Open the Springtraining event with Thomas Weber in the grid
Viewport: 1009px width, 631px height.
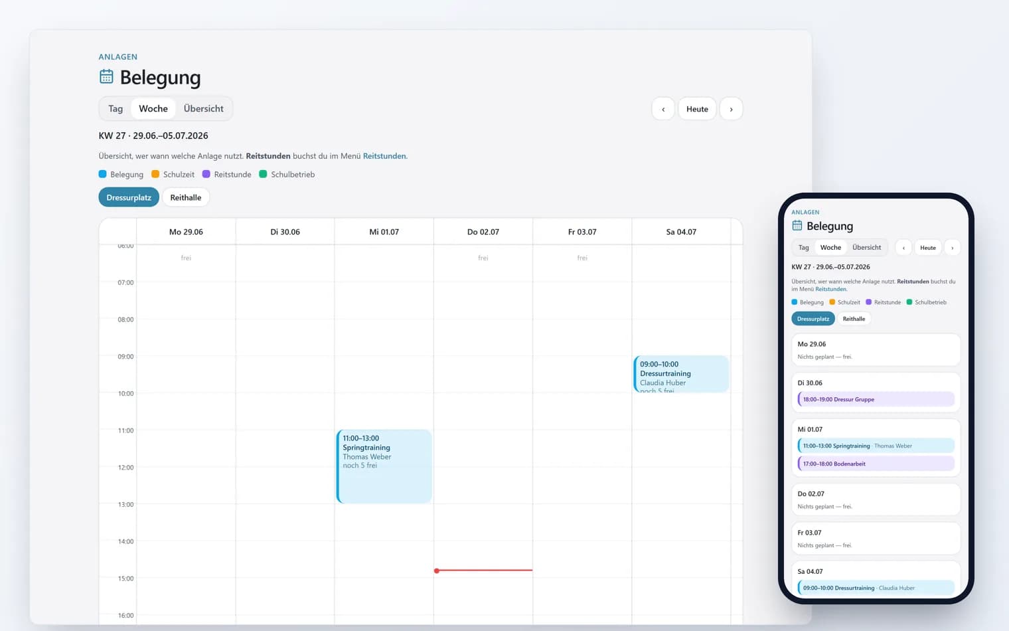point(384,466)
